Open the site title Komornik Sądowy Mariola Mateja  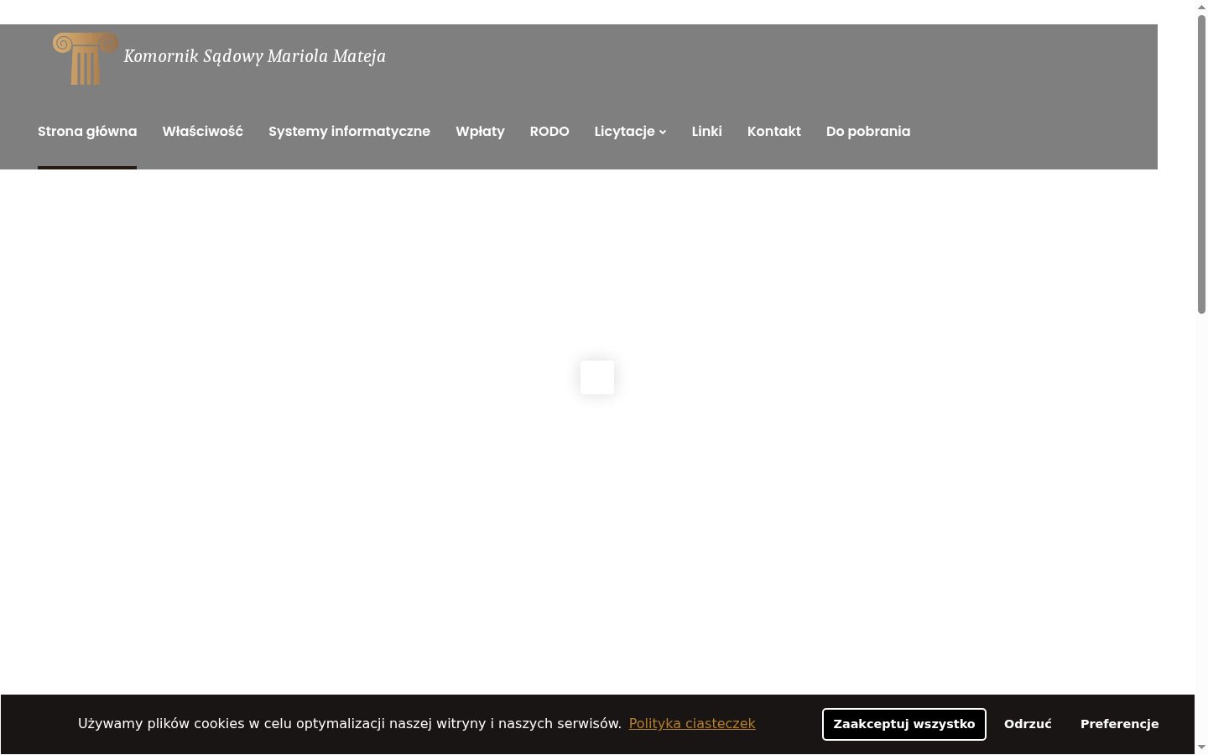(254, 56)
